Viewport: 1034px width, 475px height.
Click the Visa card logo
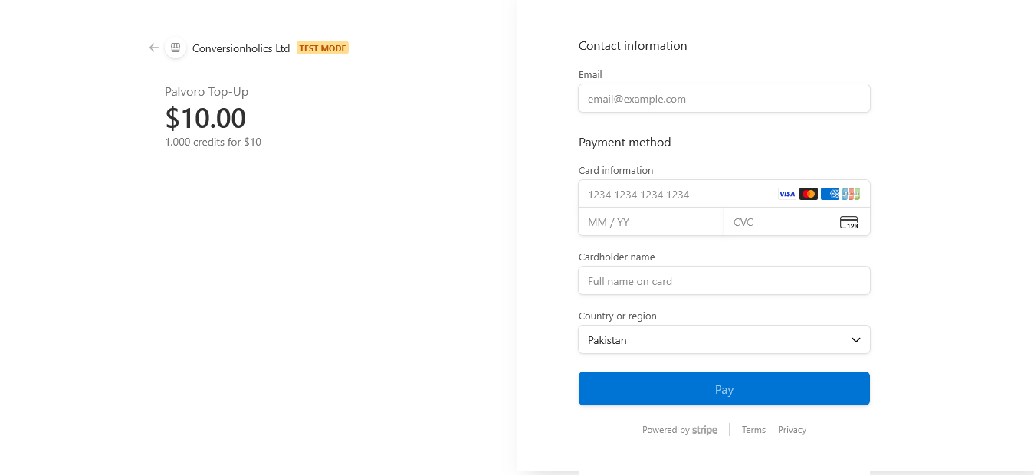[x=787, y=194]
